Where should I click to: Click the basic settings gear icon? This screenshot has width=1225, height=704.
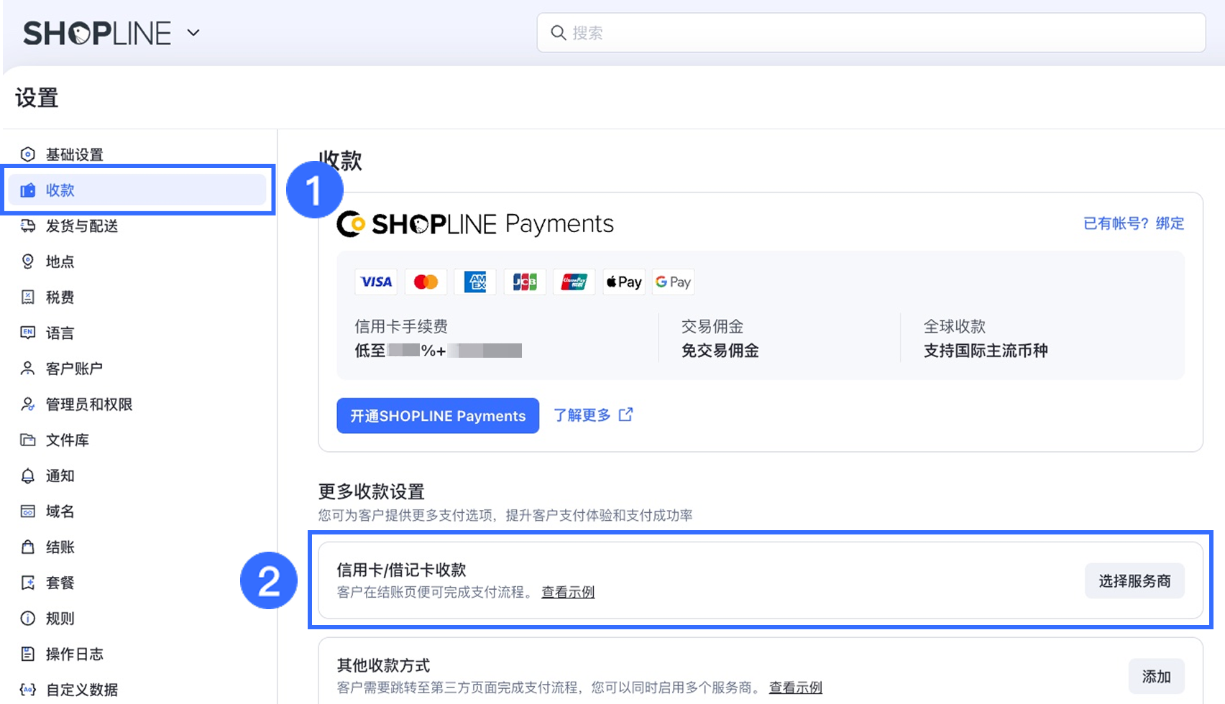[x=28, y=154]
